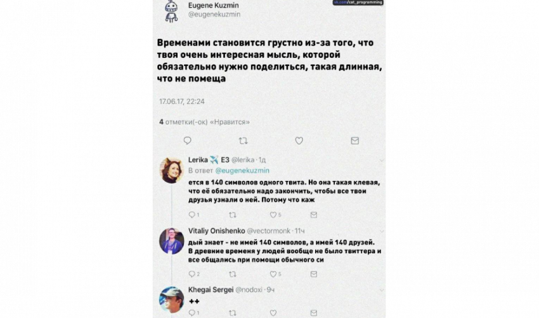Screen dimensions: 539x318
Task: Retweet Eugene Kuzmin's main tweet
Action: coord(243,140)
